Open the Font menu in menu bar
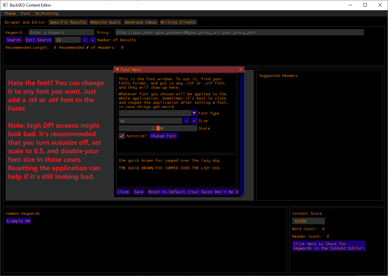 26,13
